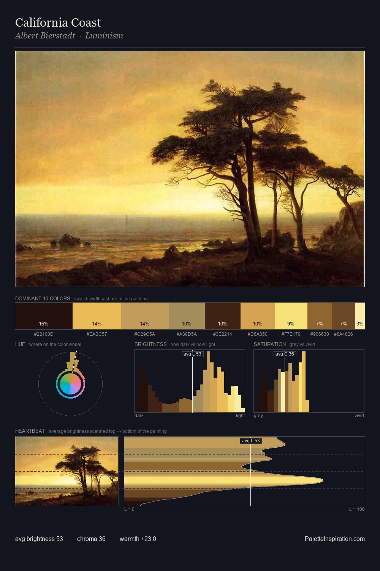Open the PaletteInspiration.com link
The width and height of the screenshot is (380, 571).
[x=335, y=539]
